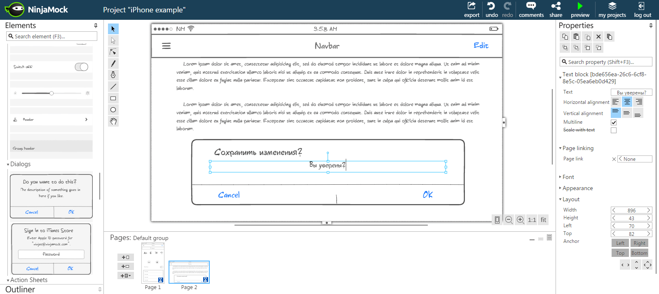The height and width of the screenshot is (294, 659).
Task: Click the fit zoom button
Action: 543,220
